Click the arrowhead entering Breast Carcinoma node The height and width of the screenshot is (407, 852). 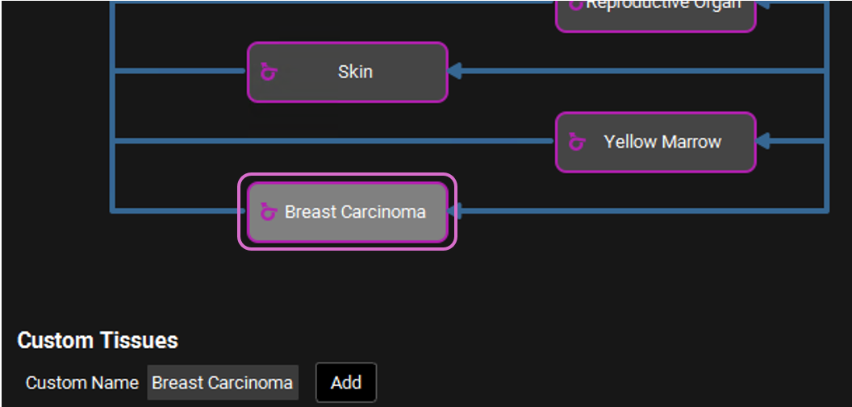455,212
